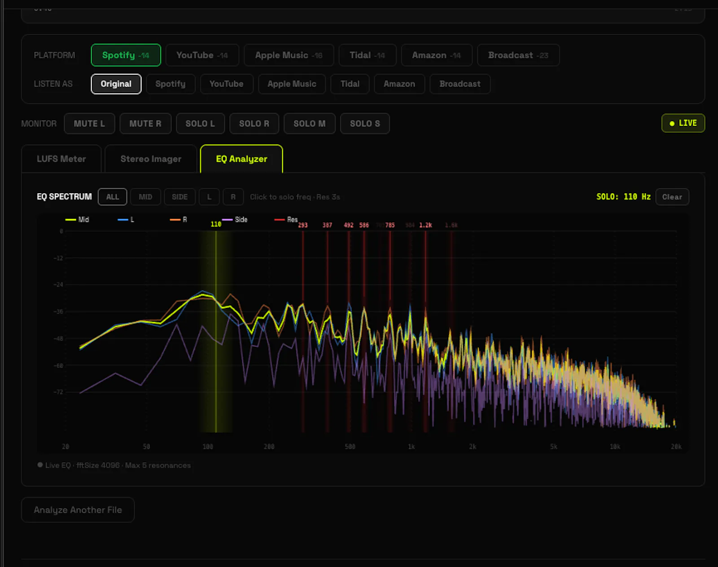
Task: Listen as Amazon
Action: [399, 84]
